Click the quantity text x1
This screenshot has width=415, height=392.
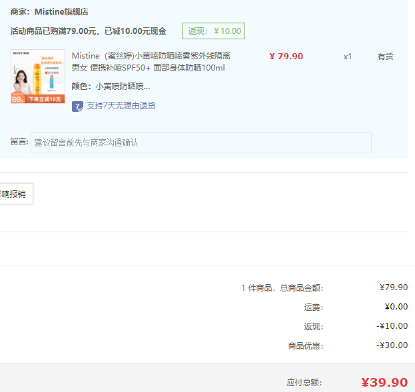click(348, 57)
